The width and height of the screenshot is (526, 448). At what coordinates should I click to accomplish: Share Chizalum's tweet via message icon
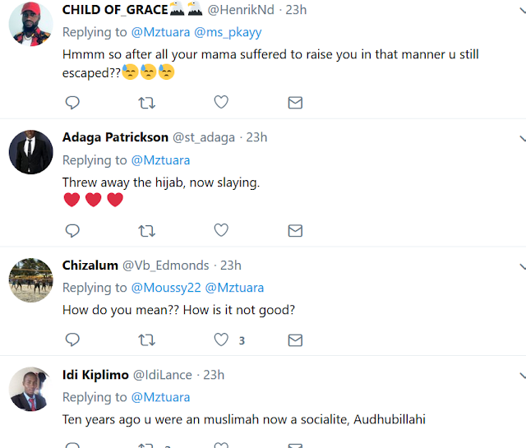pyautogui.click(x=295, y=339)
